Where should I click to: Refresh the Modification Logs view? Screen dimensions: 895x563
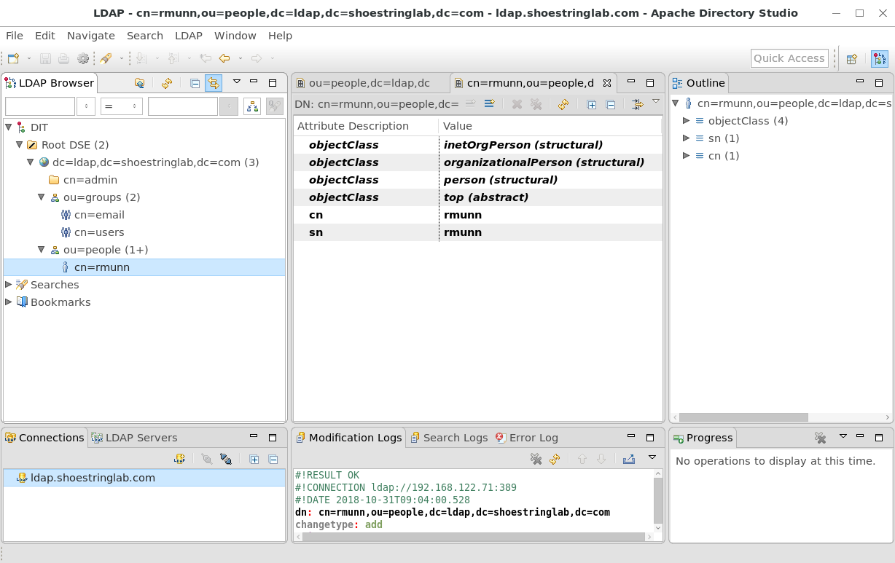tap(555, 459)
